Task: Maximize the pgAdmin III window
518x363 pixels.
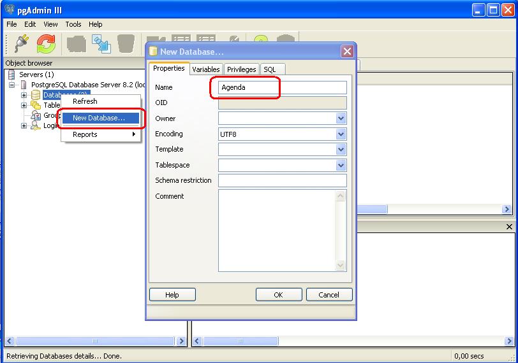Action: click(x=493, y=10)
